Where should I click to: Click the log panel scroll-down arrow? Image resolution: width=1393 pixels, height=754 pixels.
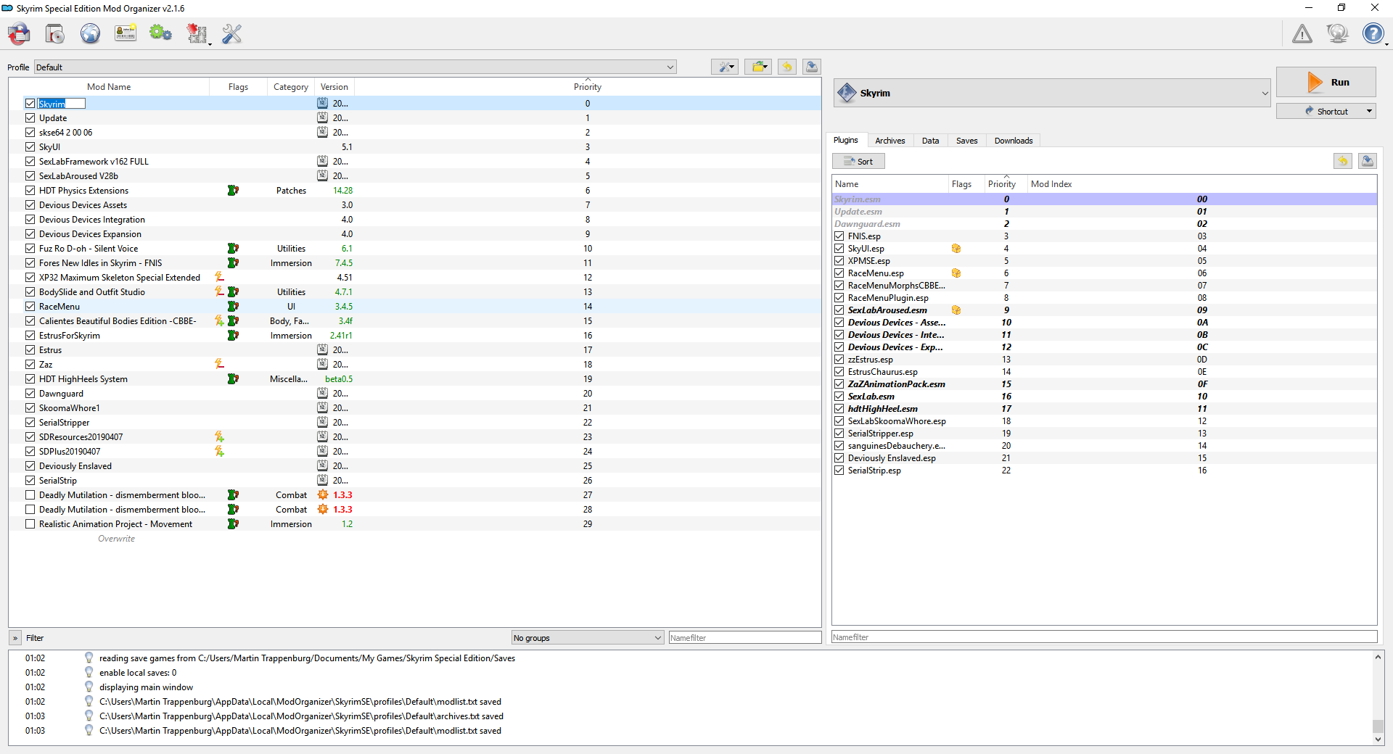(1378, 739)
